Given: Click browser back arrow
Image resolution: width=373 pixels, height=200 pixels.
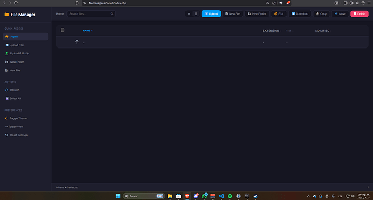Looking at the screenshot, I should tap(4, 3).
